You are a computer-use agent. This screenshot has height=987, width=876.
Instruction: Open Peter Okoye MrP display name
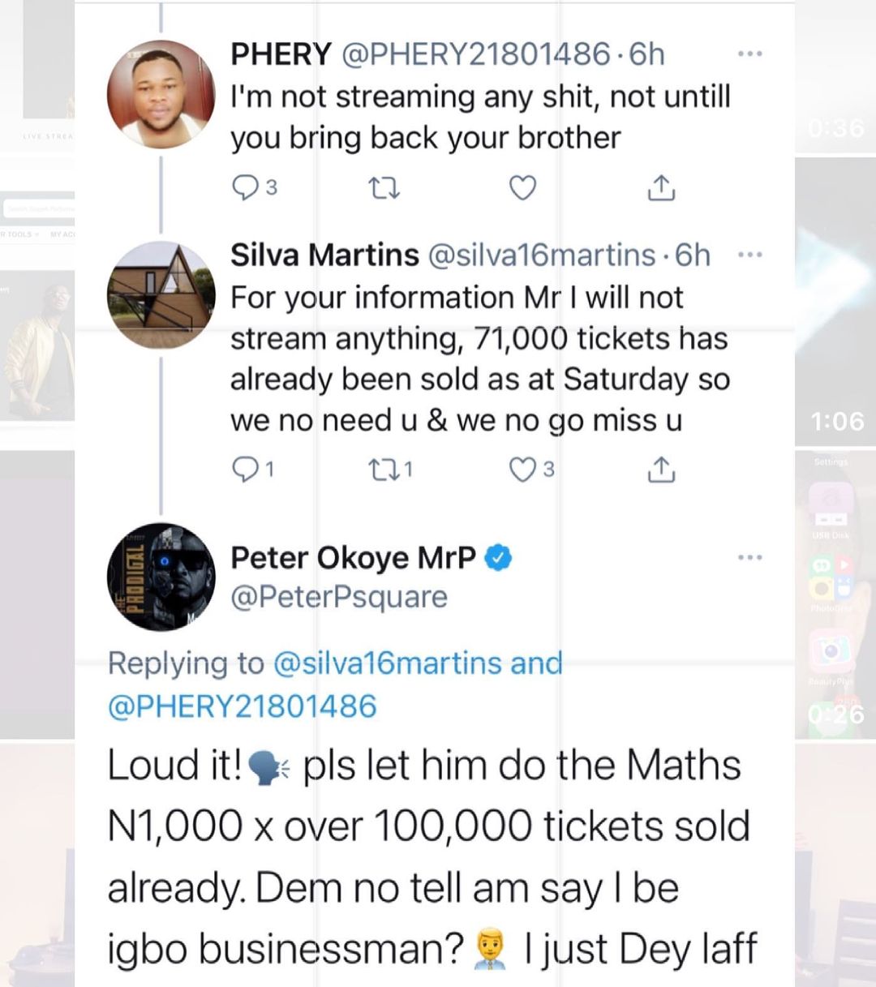tap(353, 558)
